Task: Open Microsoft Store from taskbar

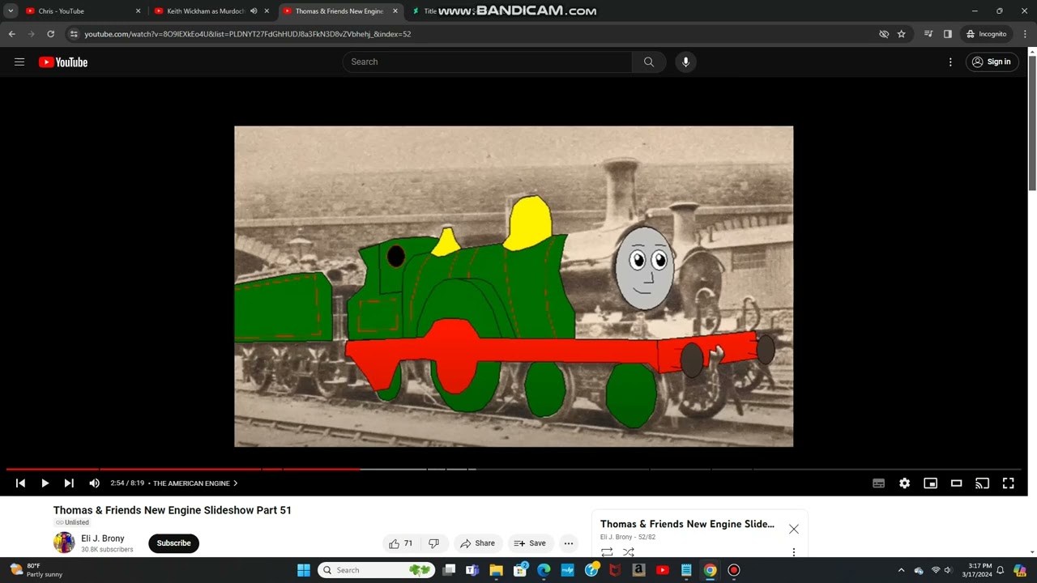Action: point(520,570)
